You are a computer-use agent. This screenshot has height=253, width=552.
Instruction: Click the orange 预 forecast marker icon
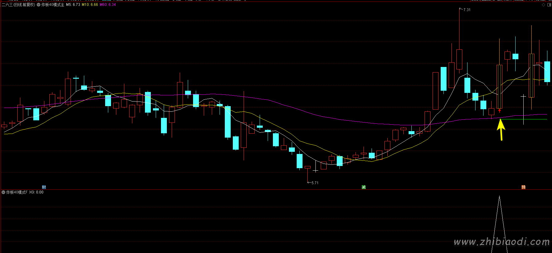pyautogui.click(x=523, y=187)
